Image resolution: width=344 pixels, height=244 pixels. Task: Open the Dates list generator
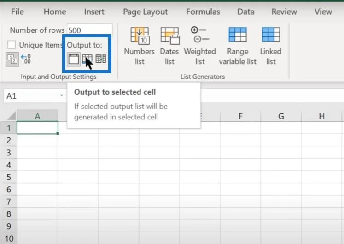click(169, 46)
